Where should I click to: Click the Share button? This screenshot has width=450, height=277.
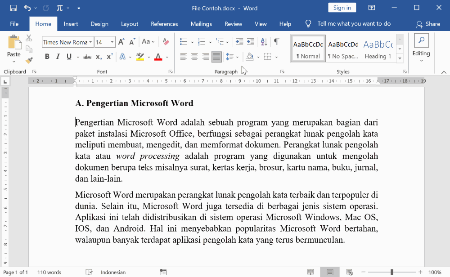[x=428, y=24]
